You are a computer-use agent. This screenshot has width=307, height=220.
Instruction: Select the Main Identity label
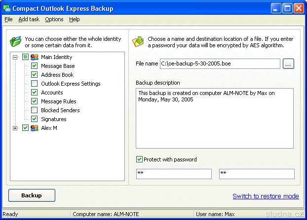point(57,57)
